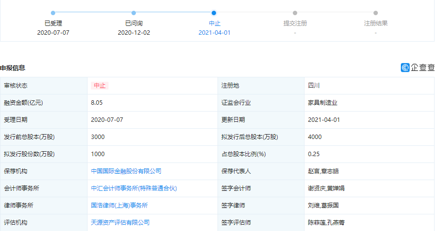Click the 2020-12-02 date under 已问询
438x231 pixels.
tap(133, 33)
